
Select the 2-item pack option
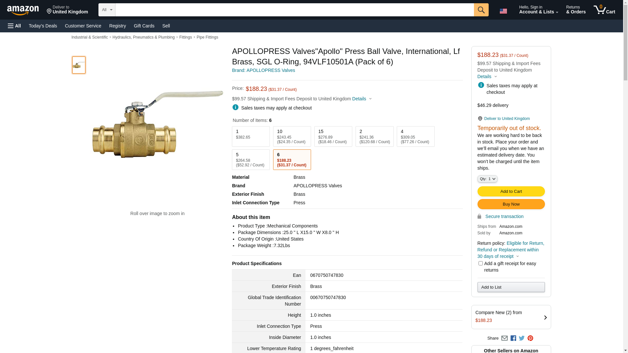(375, 136)
